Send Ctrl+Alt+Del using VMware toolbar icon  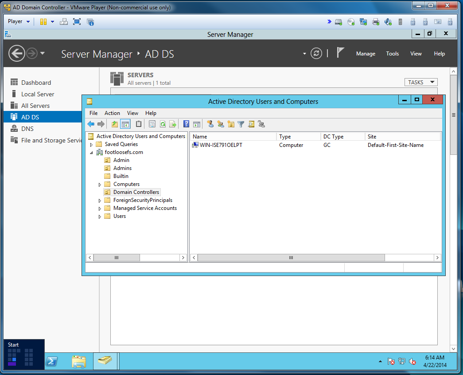click(x=63, y=22)
